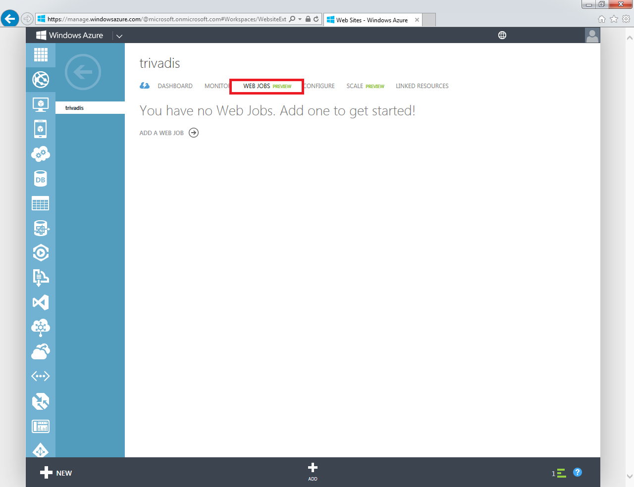Click the browser forward button
The width and height of the screenshot is (634, 487).
(27, 19)
